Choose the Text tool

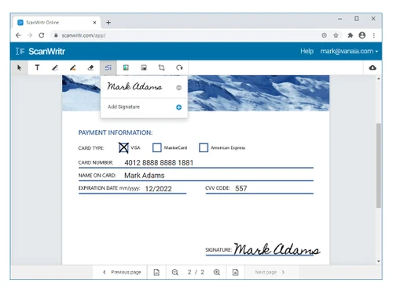click(x=37, y=68)
